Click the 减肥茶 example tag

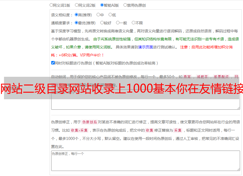(x=202, y=77)
